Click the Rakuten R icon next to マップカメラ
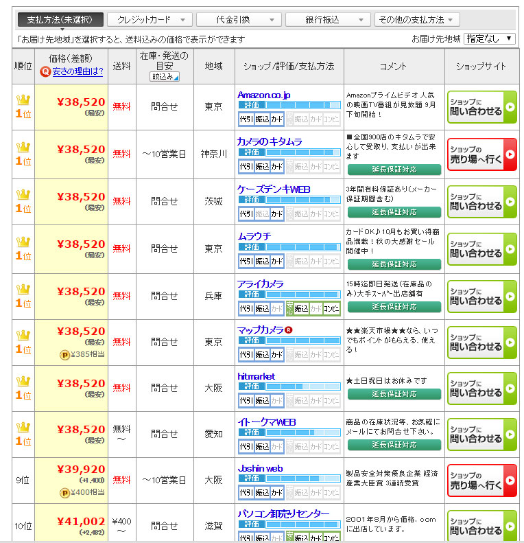 pos(288,330)
